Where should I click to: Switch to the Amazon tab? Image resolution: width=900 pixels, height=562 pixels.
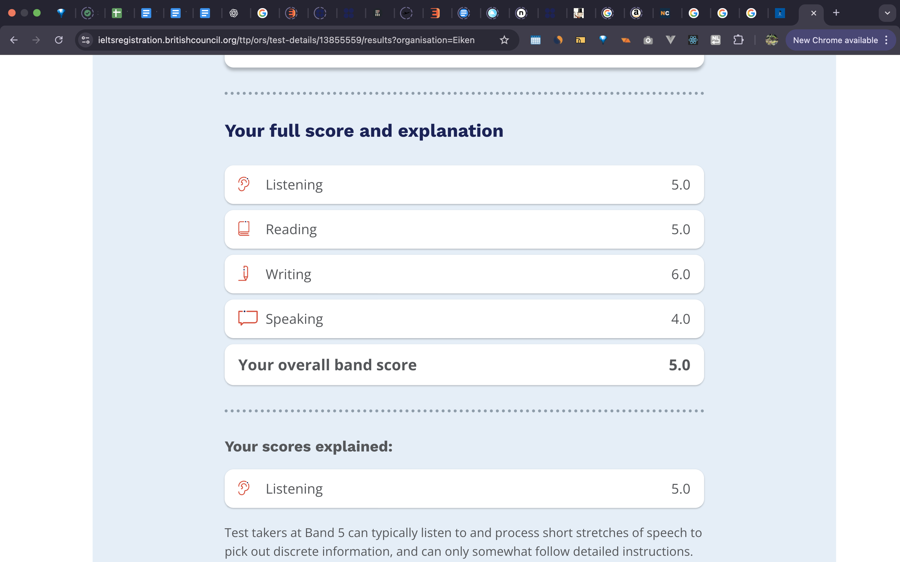[x=636, y=13]
